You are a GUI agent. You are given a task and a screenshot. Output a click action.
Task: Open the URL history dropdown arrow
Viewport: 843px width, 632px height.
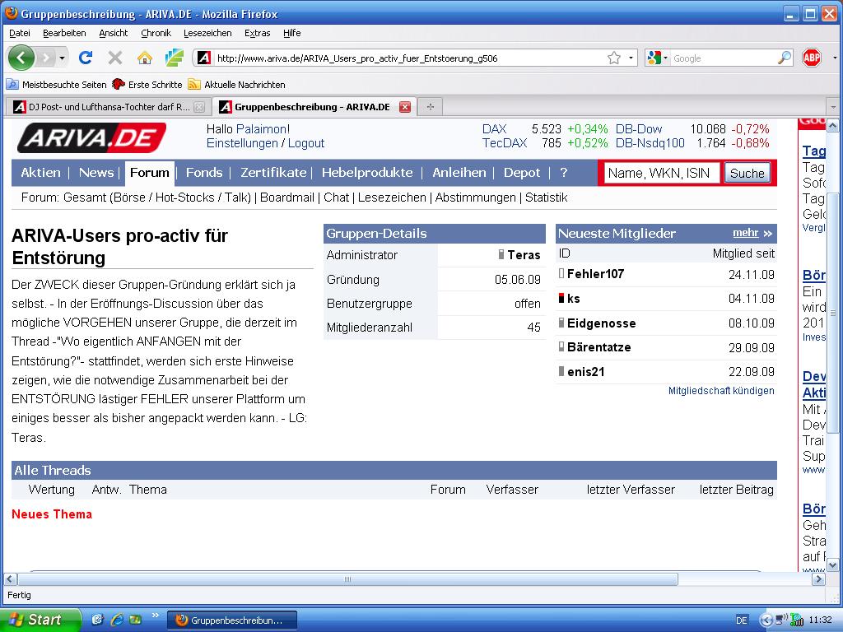[x=631, y=58]
